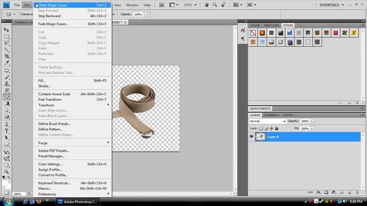Choose Free Transform
The image size is (367, 206).
pos(72,100)
